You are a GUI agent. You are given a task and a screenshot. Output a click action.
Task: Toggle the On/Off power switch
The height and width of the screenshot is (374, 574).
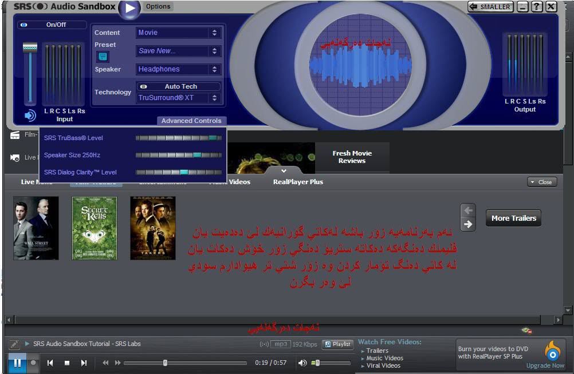pyautogui.click(x=52, y=25)
